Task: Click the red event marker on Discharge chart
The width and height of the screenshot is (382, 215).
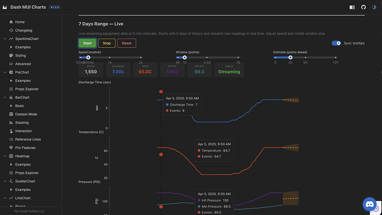Action: point(161,91)
